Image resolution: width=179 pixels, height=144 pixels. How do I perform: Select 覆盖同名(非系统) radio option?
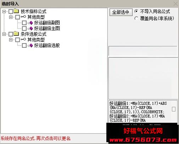[136, 18]
